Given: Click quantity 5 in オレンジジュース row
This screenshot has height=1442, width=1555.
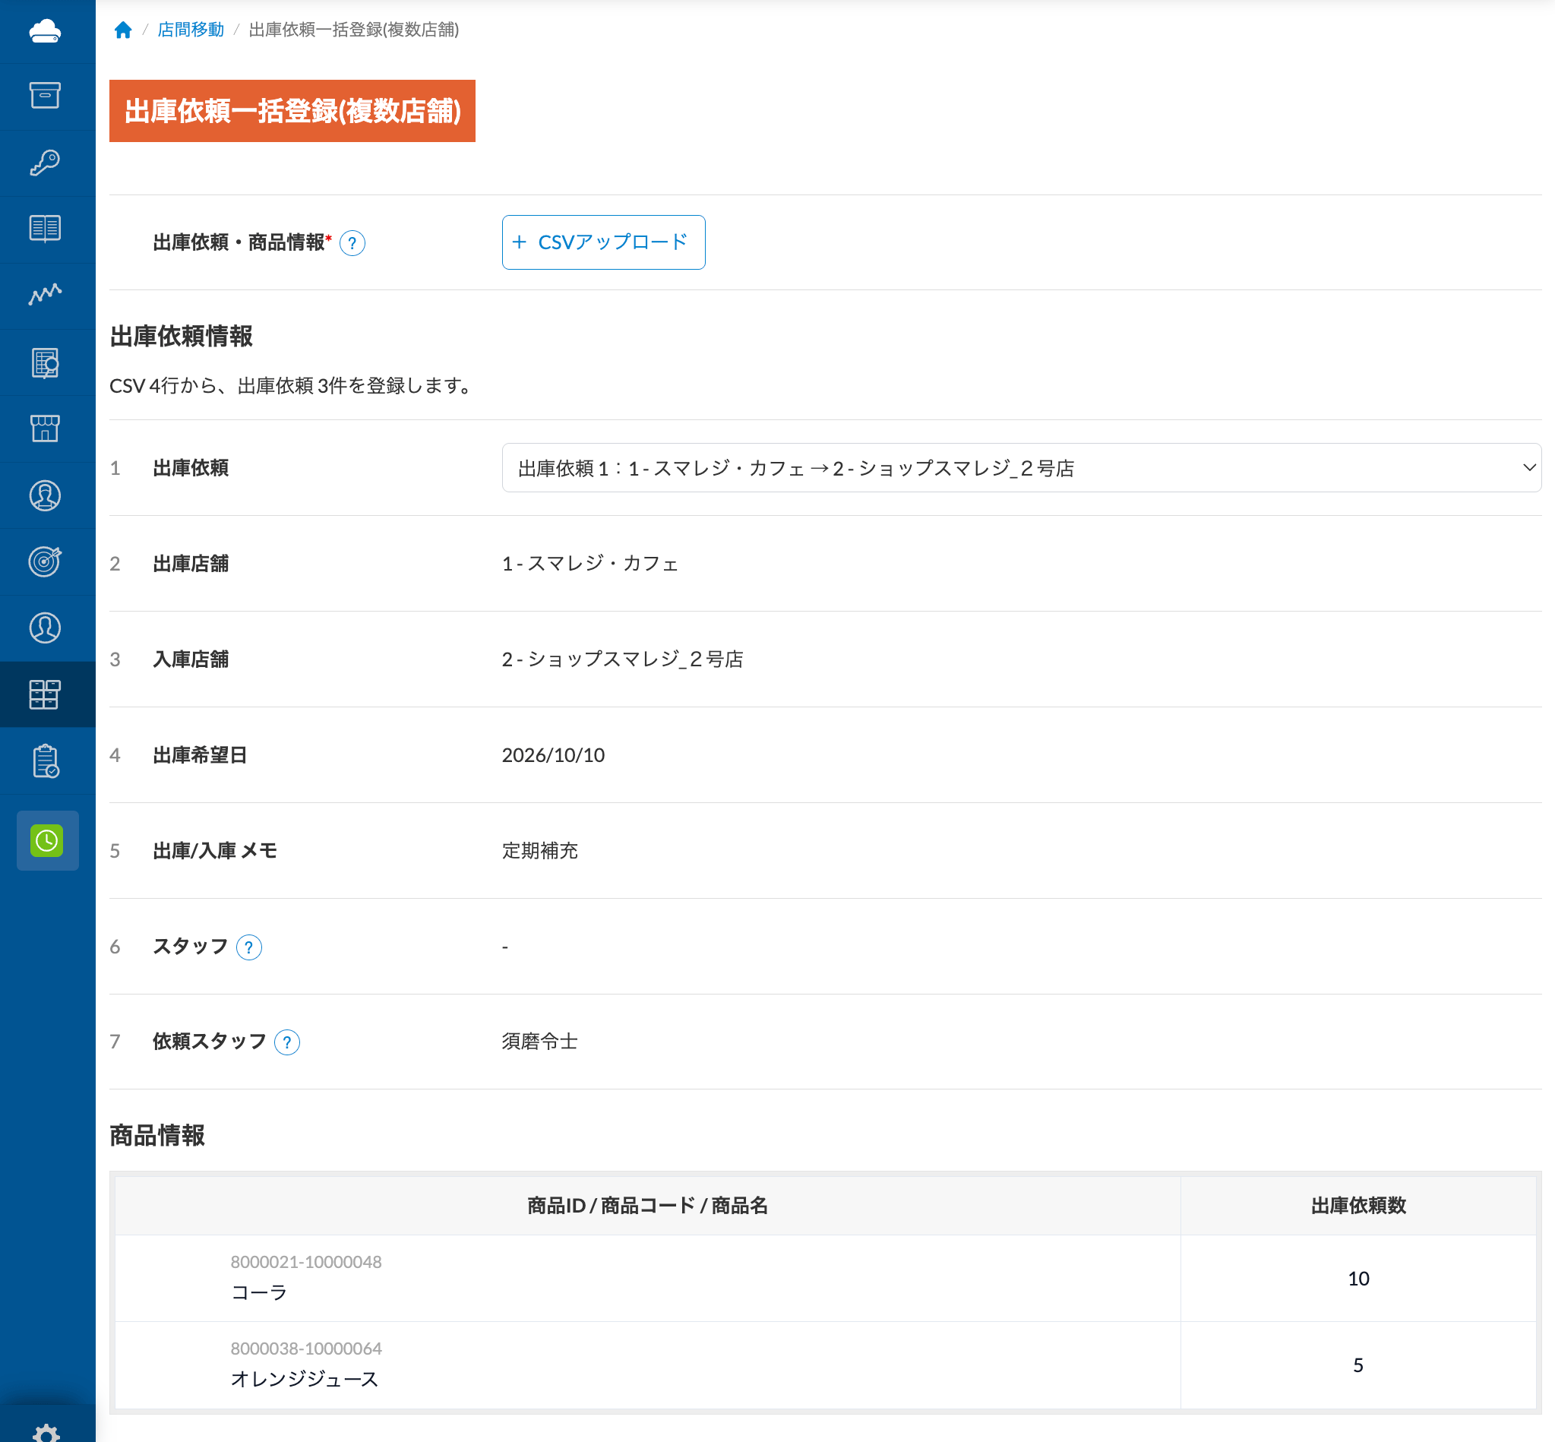Looking at the screenshot, I should [x=1358, y=1365].
